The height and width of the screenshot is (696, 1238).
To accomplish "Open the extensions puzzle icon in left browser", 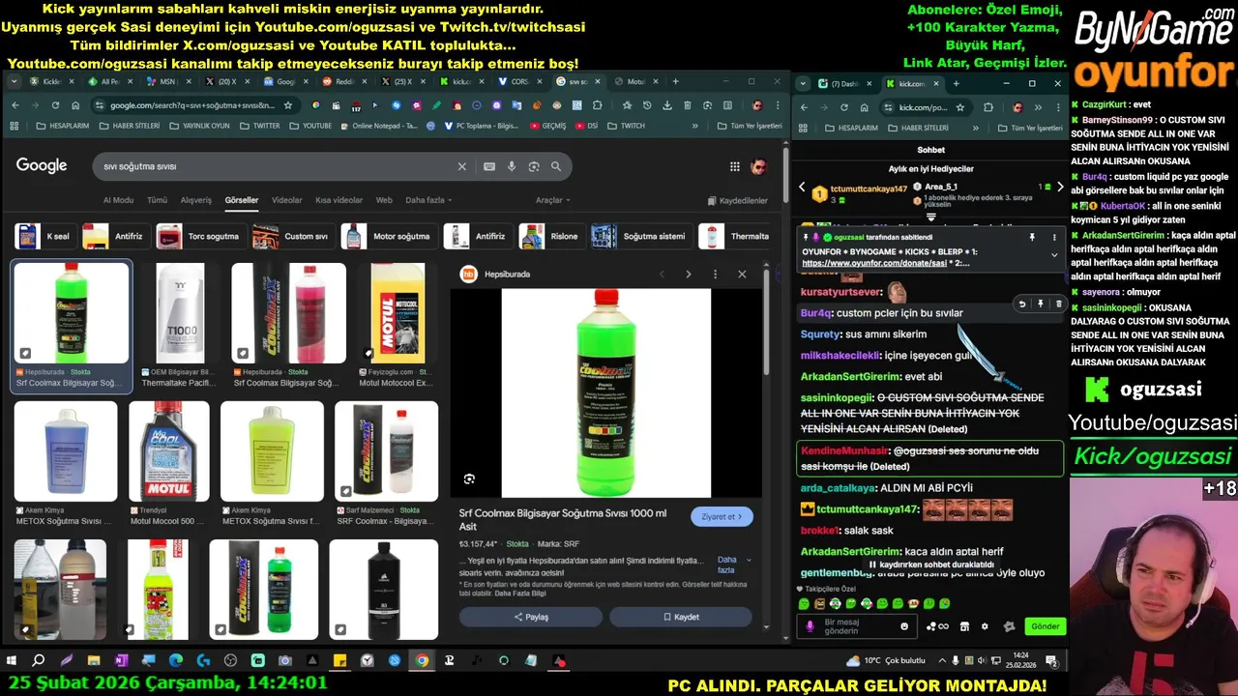I will (597, 105).
